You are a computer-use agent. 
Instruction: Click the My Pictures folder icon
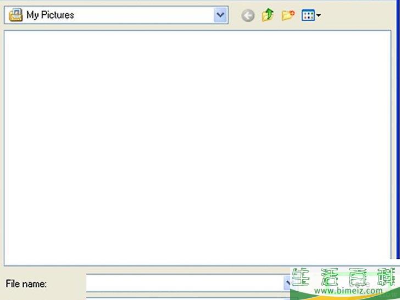pos(15,15)
